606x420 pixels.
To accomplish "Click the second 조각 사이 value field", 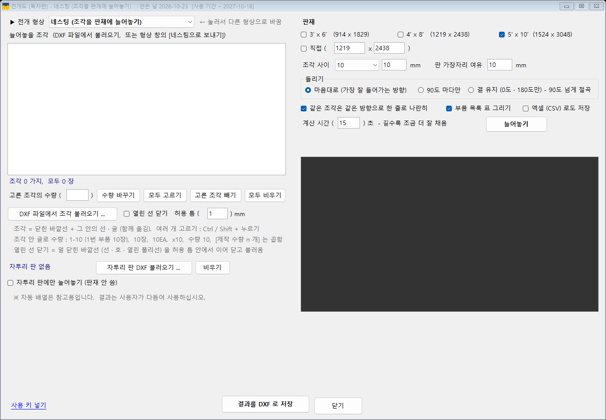I will [x=394, y=65].
